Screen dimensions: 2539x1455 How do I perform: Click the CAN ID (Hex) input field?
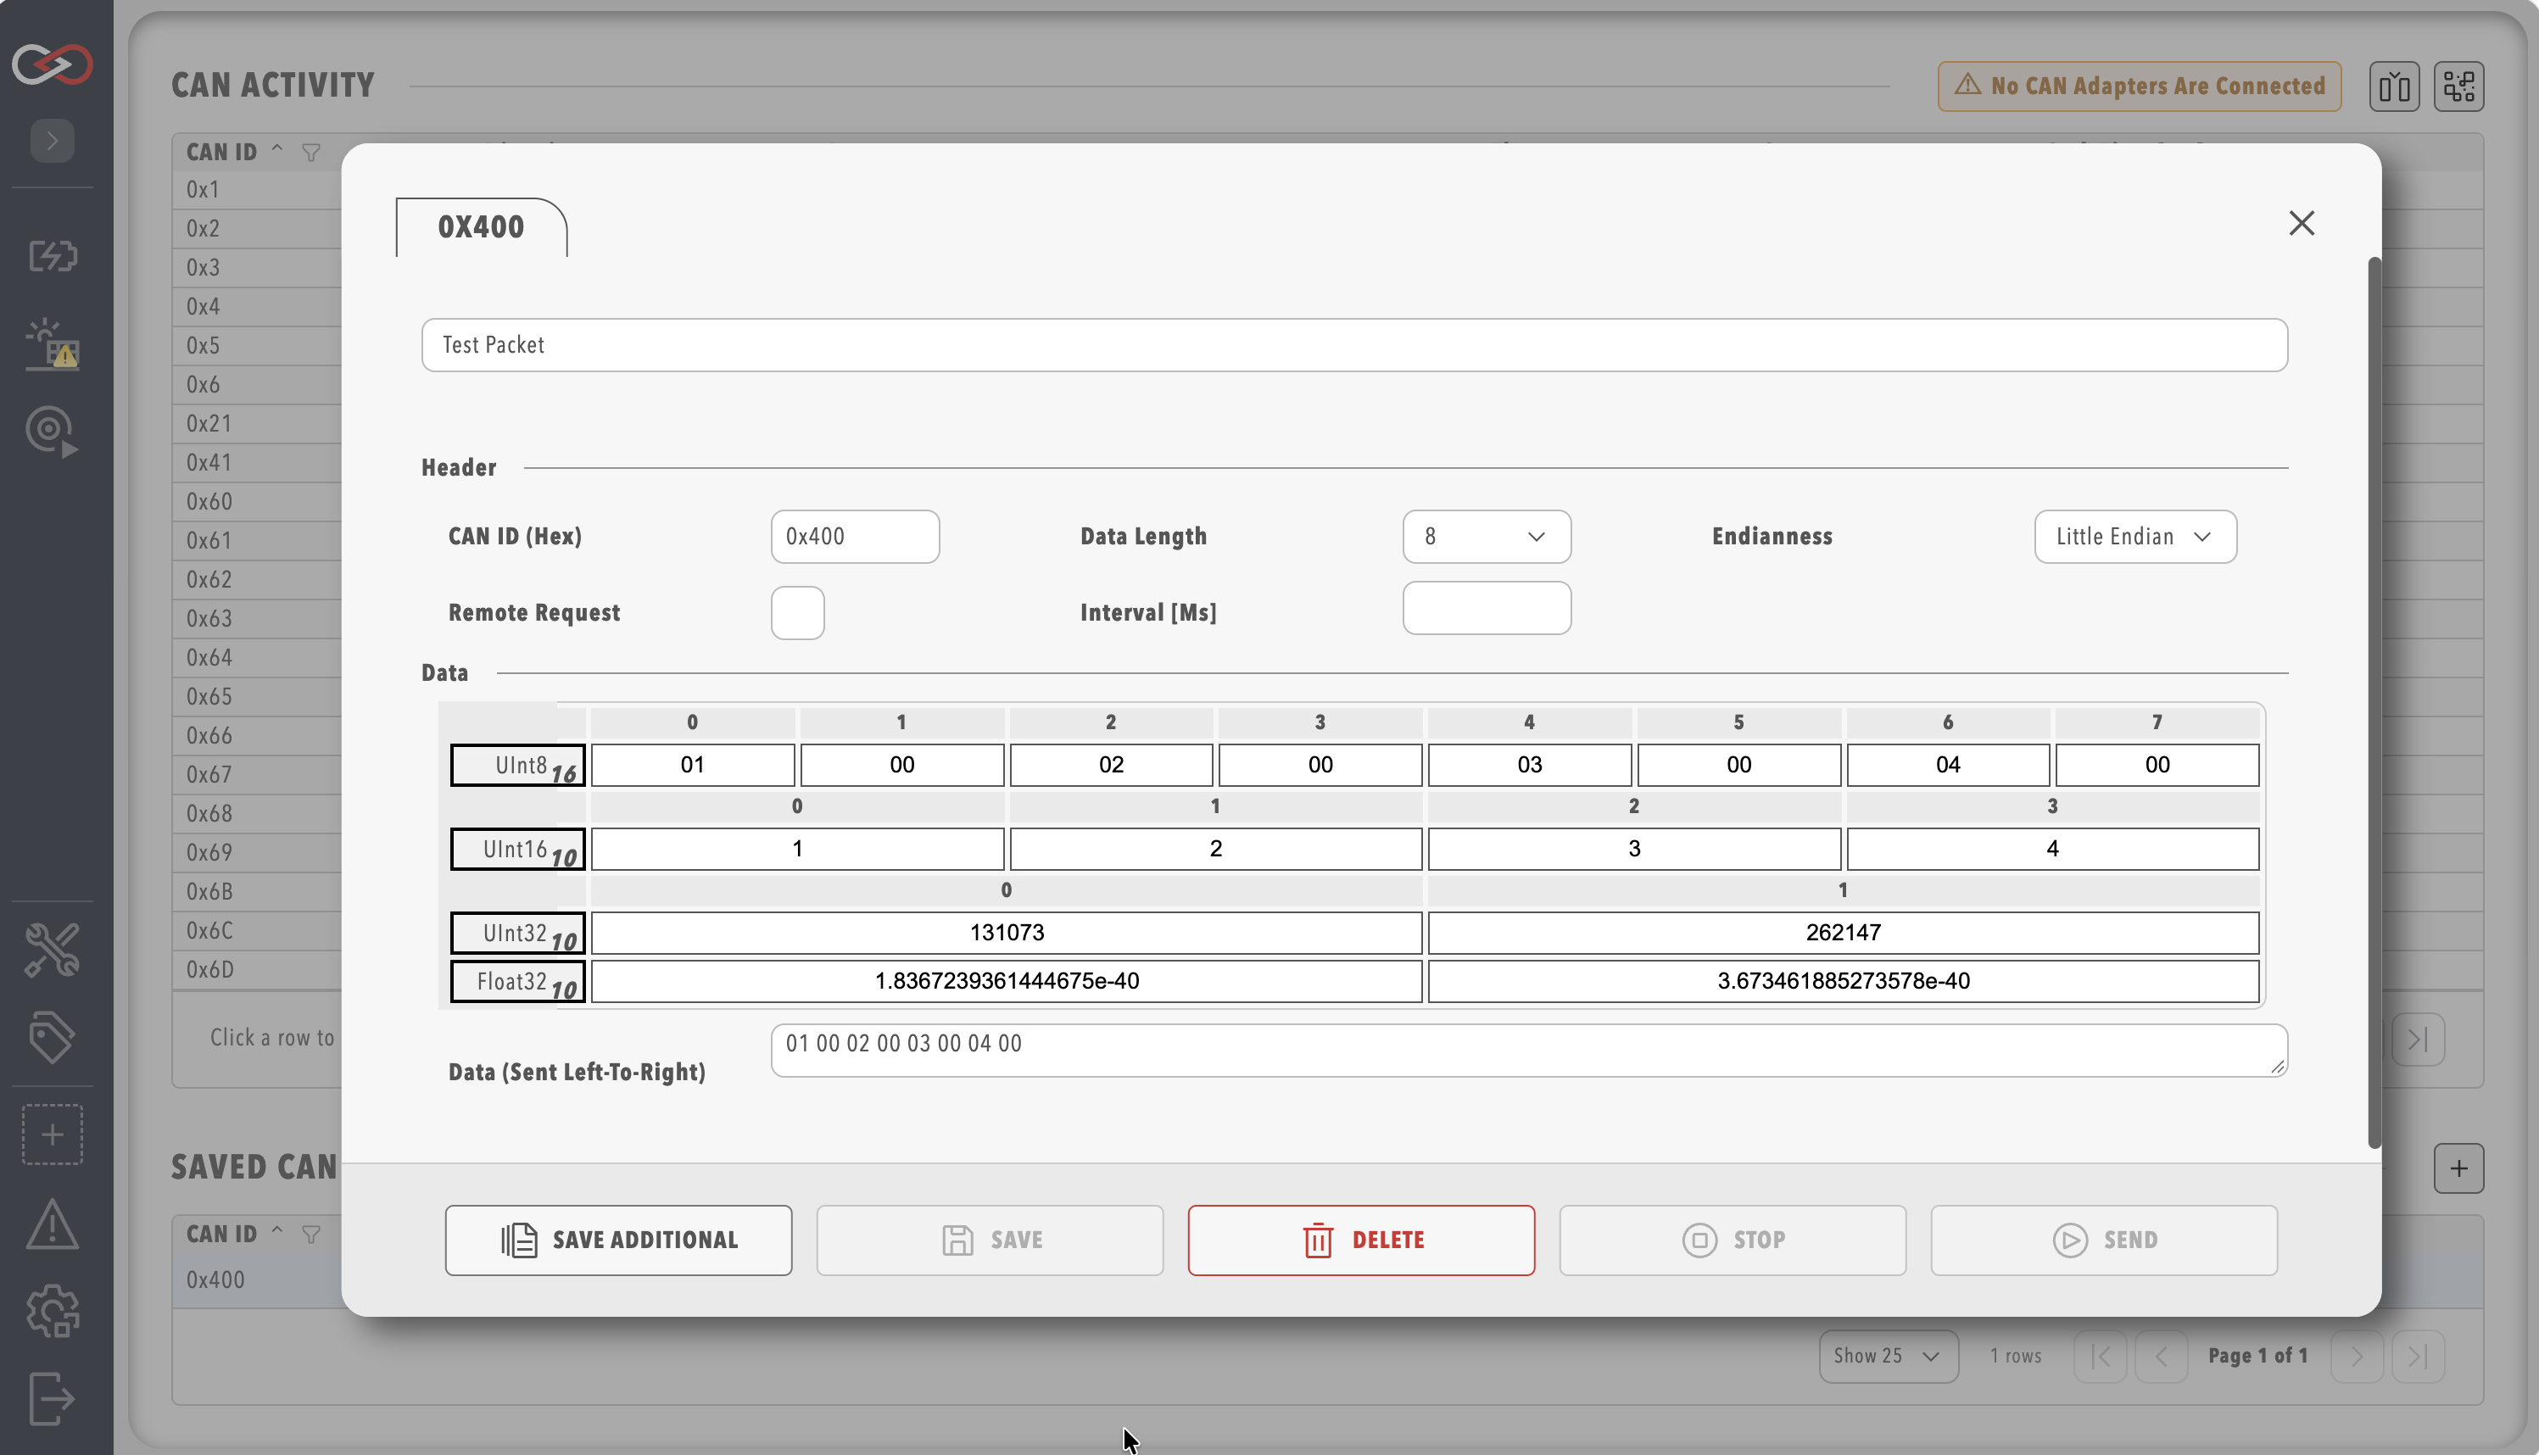click(x=856, y=537)
